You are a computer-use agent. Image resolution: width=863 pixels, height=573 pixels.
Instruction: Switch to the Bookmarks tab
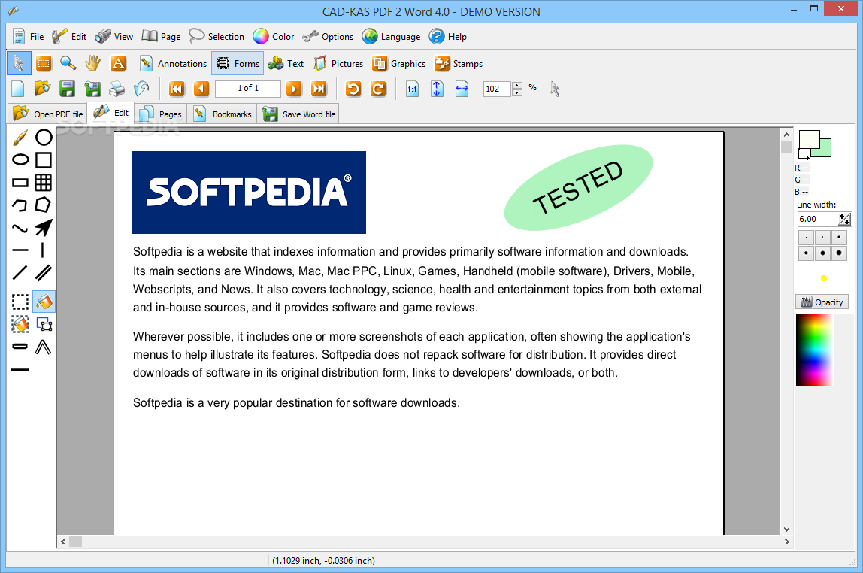[223, 114]
